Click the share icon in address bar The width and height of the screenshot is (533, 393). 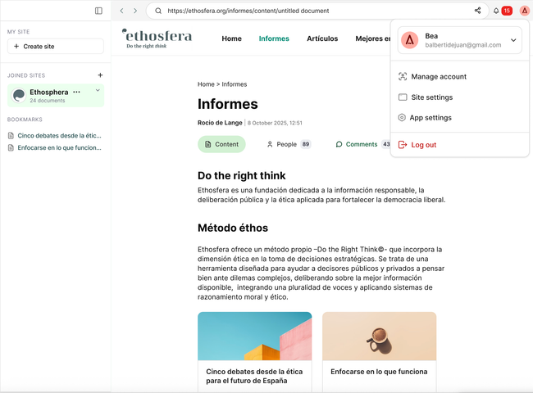click(x=477, y=11)
